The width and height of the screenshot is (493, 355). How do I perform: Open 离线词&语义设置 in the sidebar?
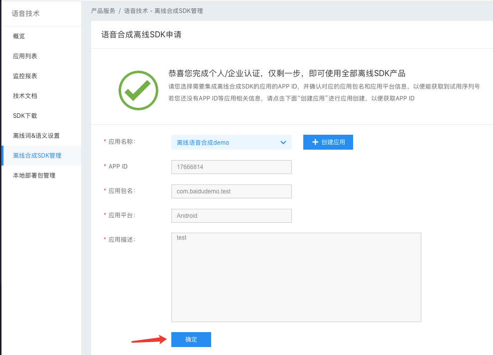point(36,136)
